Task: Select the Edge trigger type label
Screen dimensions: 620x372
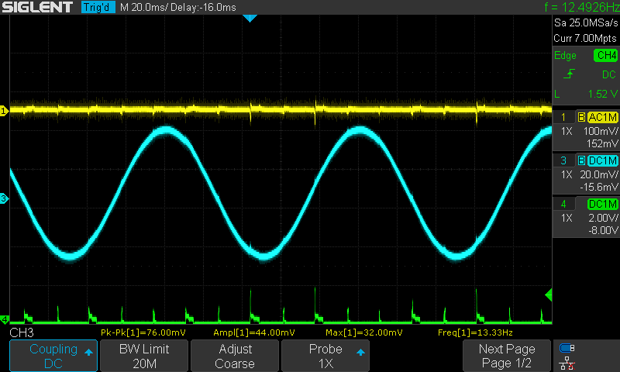Action: [565, 55]
